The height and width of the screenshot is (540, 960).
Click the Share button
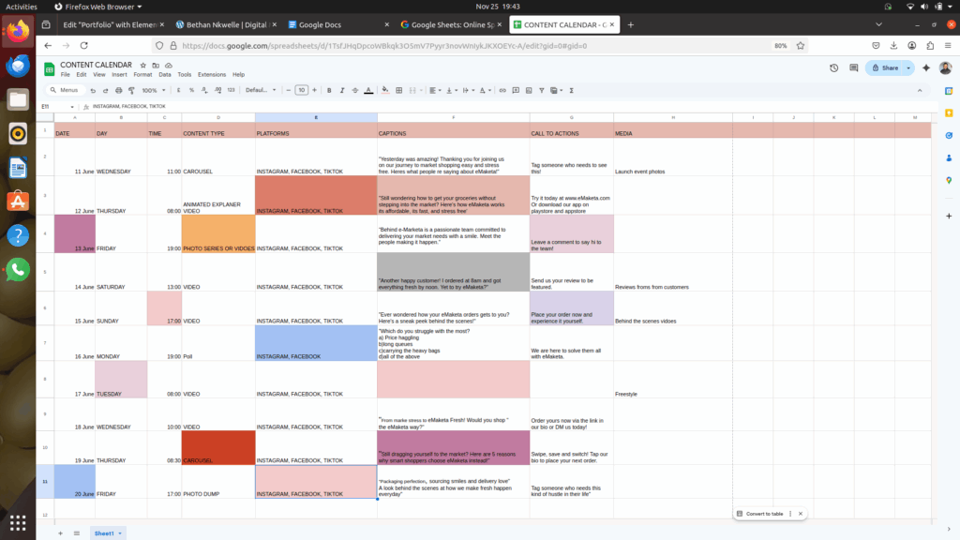(884, 67)
